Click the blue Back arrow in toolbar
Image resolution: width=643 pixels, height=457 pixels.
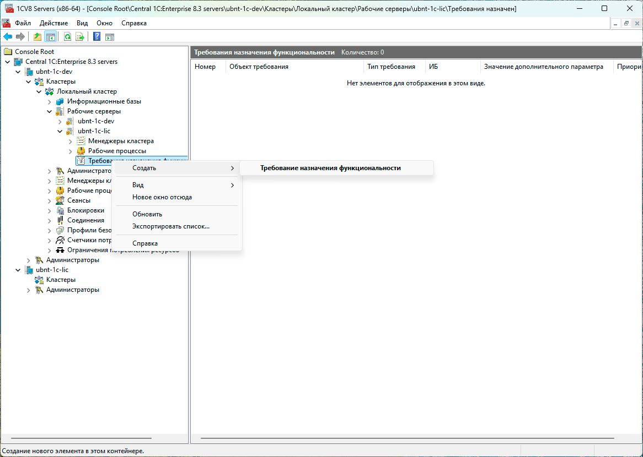point(8,37)
